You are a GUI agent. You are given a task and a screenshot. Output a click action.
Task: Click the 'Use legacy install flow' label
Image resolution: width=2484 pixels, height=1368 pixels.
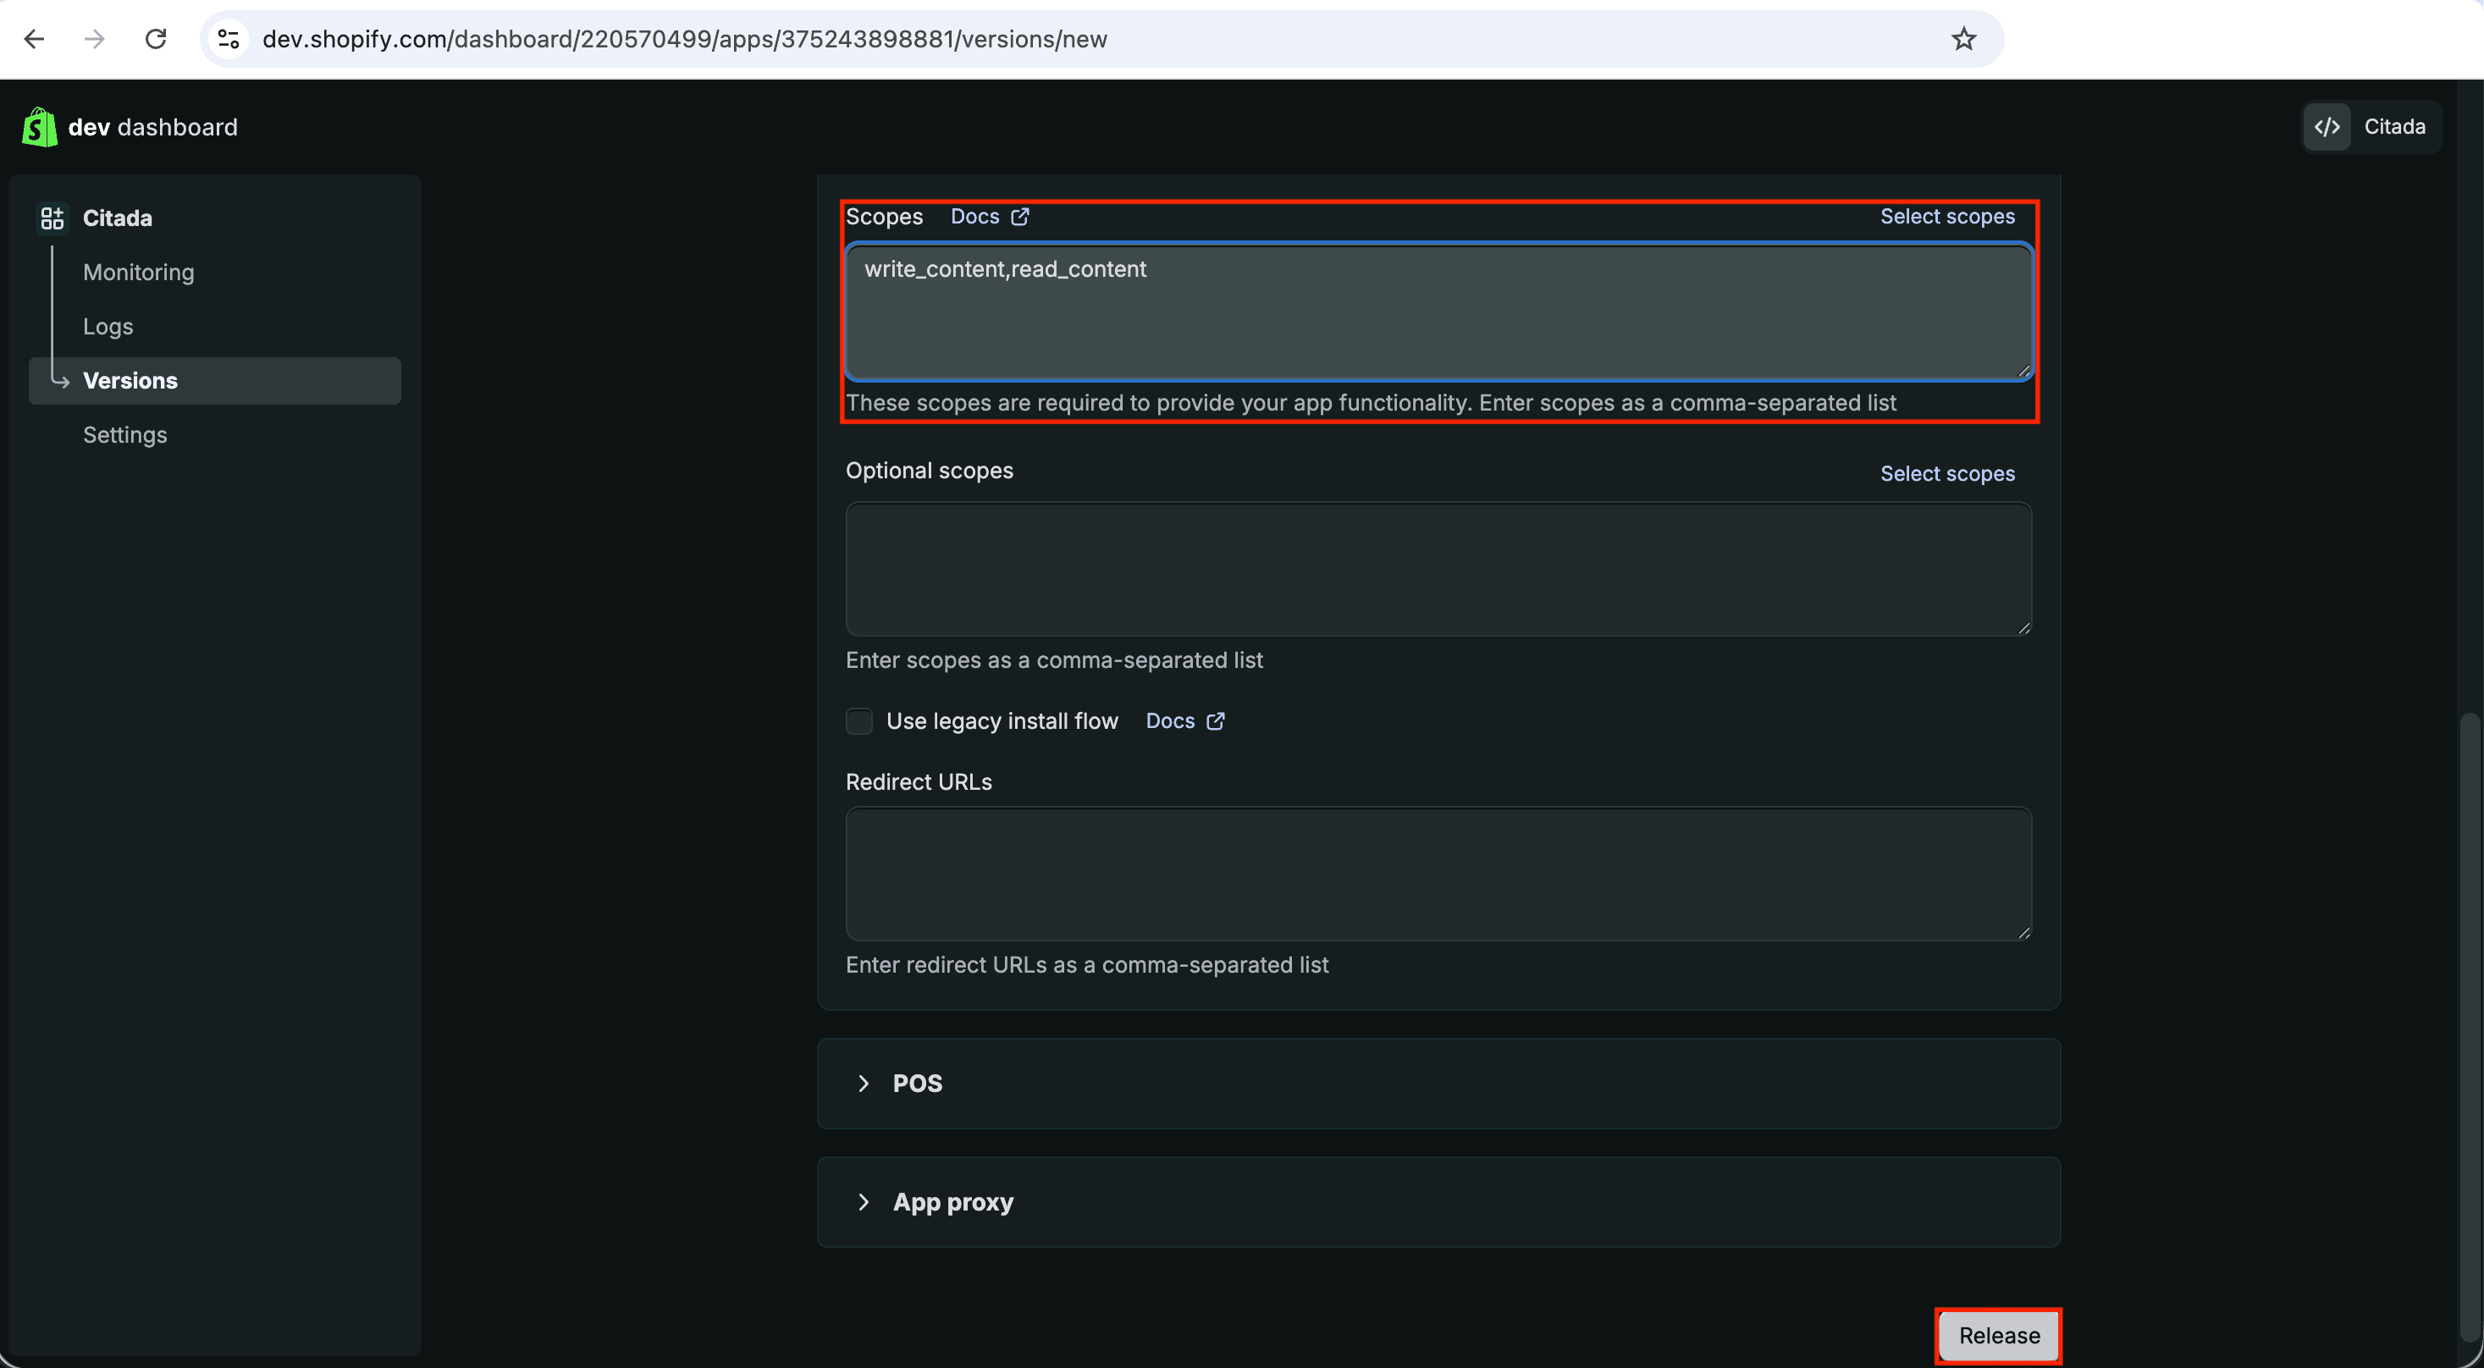coord(1002,721)
